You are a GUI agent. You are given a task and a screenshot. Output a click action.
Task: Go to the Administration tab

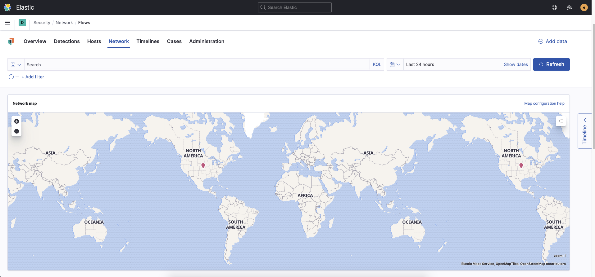click(x=207, y=41)
